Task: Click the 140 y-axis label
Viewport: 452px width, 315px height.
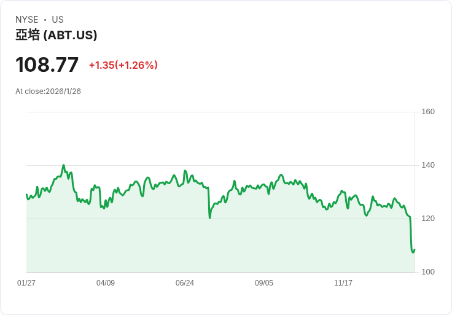Action: pos(428,165)
